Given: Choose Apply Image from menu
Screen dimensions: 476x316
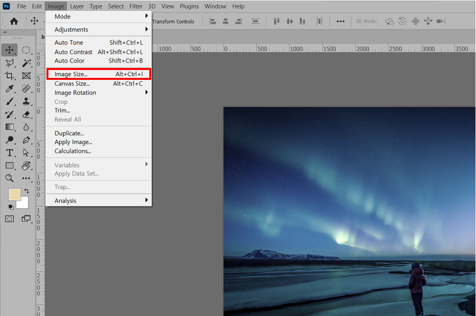Looking at the screenshot, I should coord(99,142).
